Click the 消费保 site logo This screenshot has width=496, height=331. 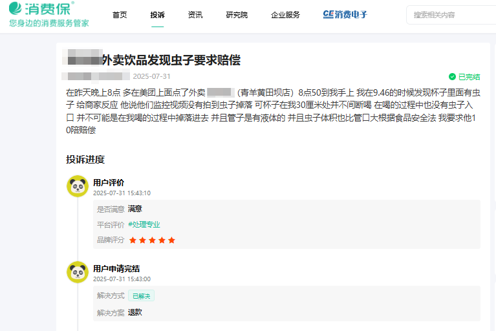click(x=40, y=9)
